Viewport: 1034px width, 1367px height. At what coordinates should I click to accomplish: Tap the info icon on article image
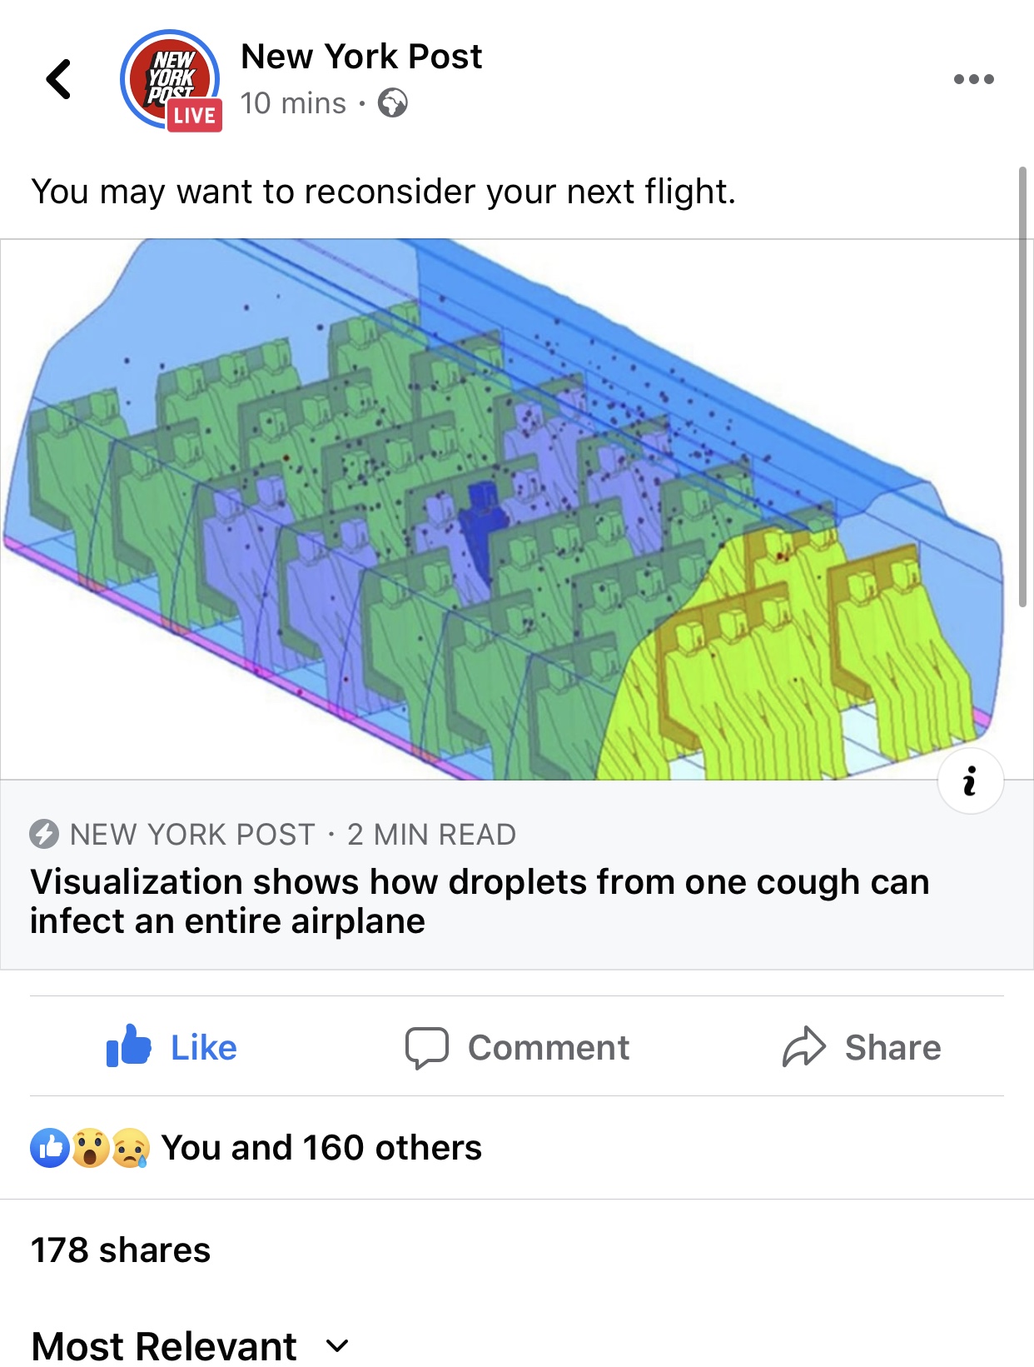(970, 781)
